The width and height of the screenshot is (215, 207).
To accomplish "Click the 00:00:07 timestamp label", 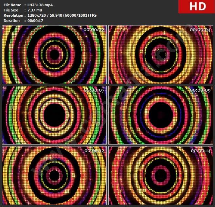I will point(94,90).
